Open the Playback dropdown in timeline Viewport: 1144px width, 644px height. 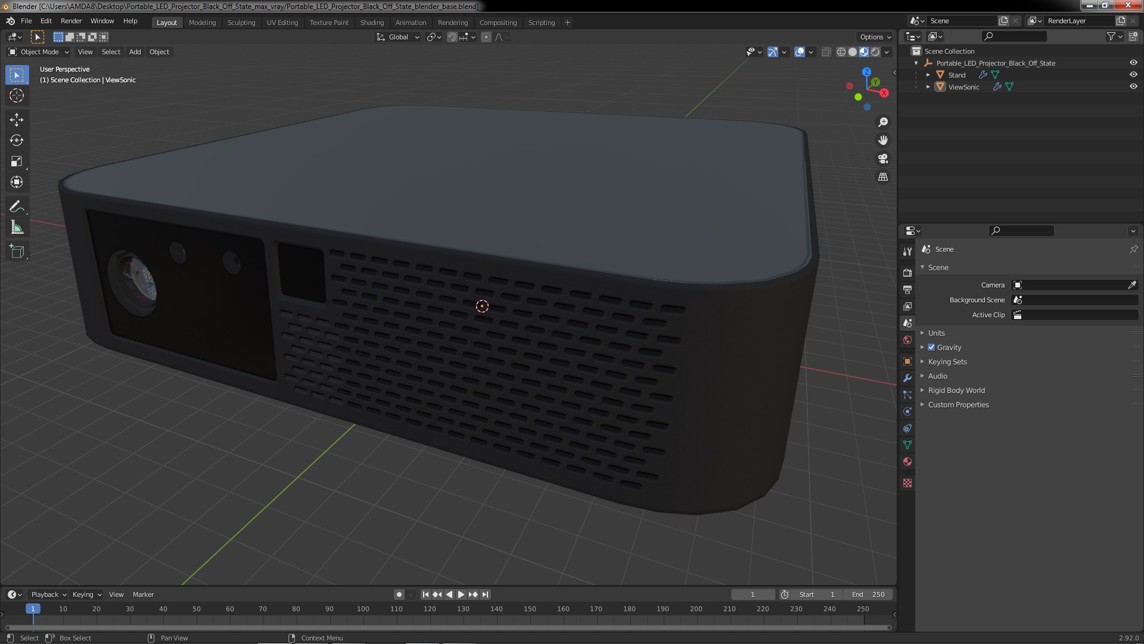pyautogui.click(x=48, y=595)
